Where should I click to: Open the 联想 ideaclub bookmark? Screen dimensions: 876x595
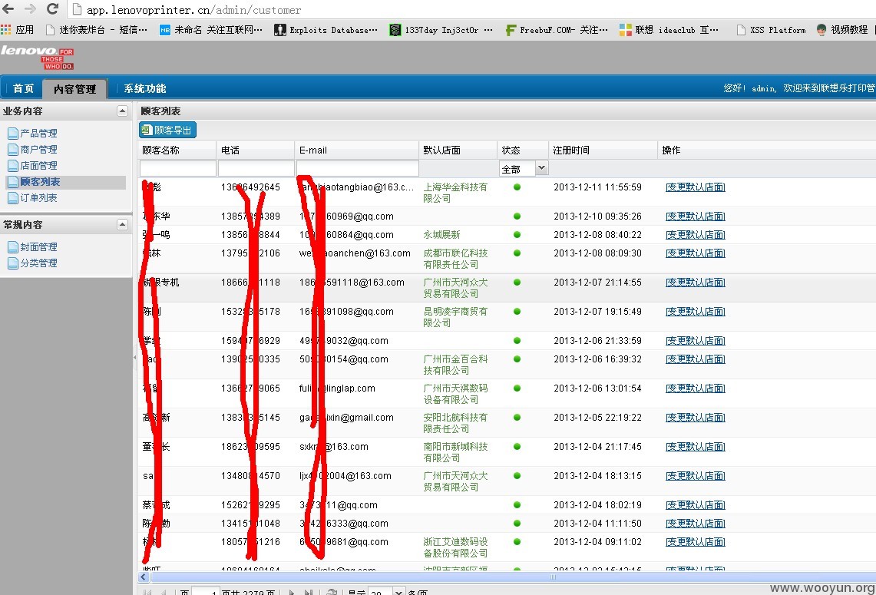pos(669,30)
